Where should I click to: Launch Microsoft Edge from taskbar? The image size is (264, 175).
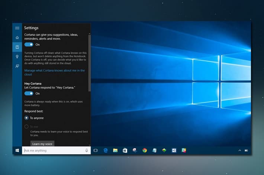(x=106, y=150)
